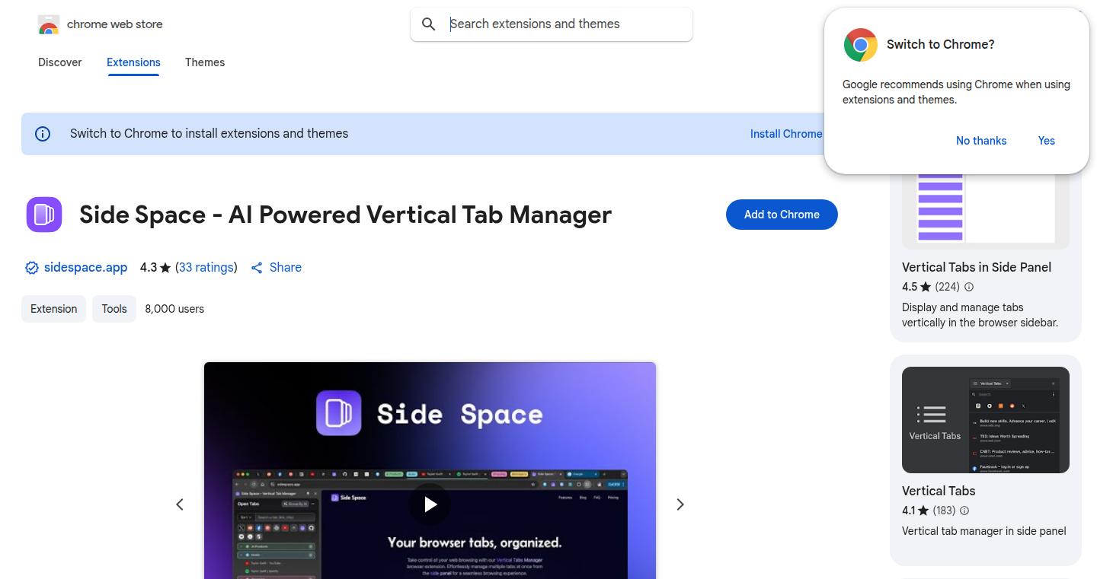1097x579 pixels.
Task: Click the share icon
Action: 257,268
